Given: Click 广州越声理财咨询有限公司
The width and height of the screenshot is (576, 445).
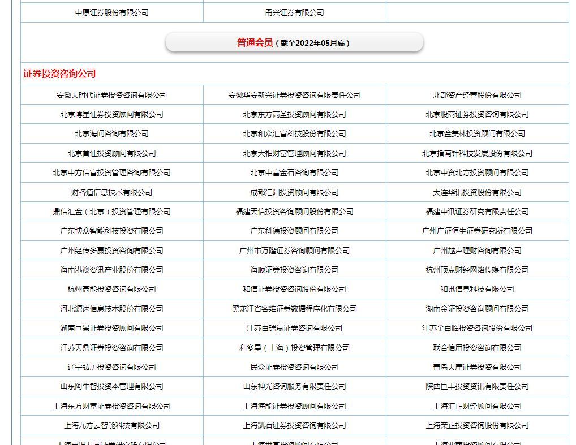Looking at the screenshot, I should 477,250.
